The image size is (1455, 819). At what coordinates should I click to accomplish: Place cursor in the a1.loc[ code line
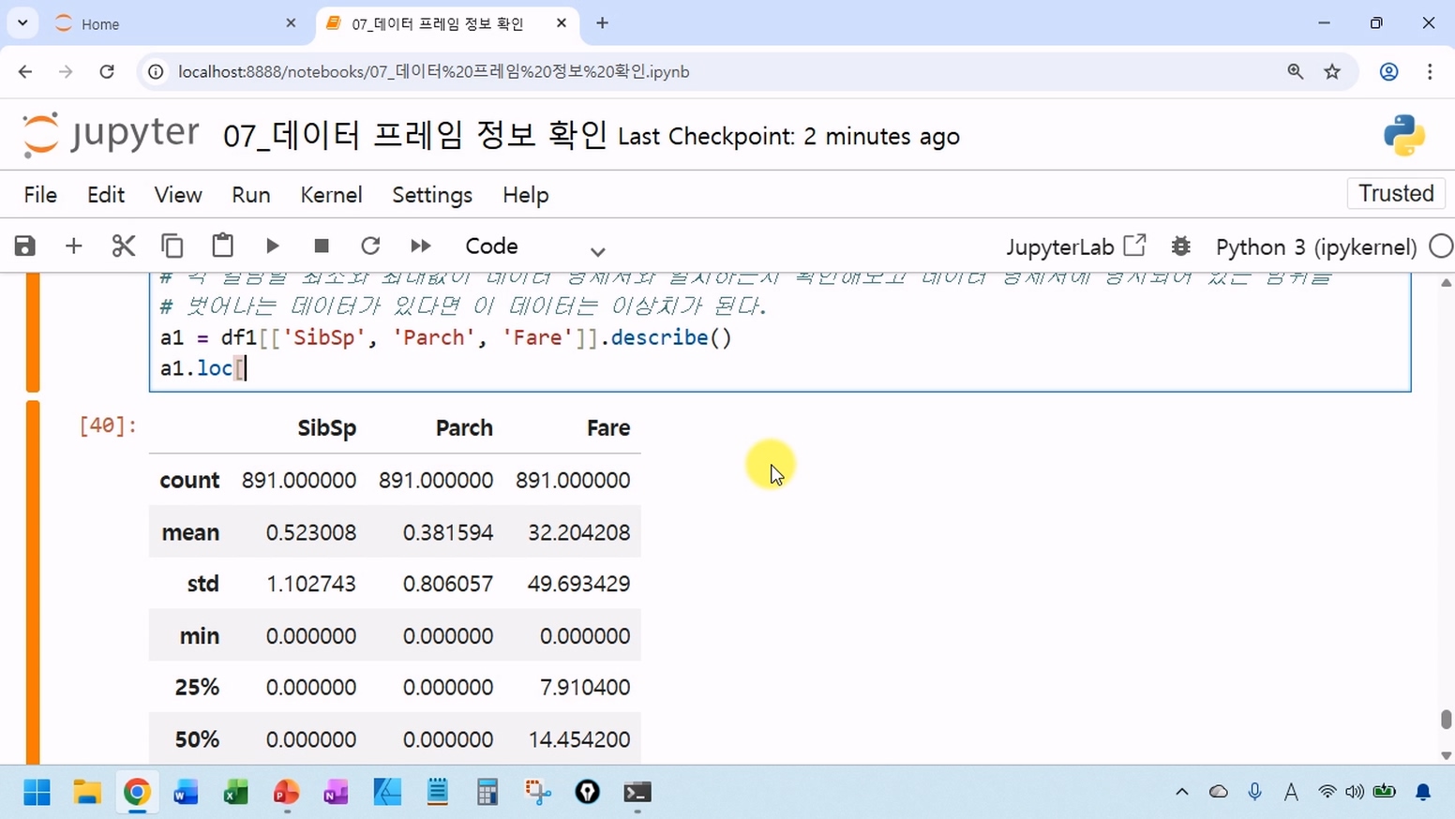point(202,368)
